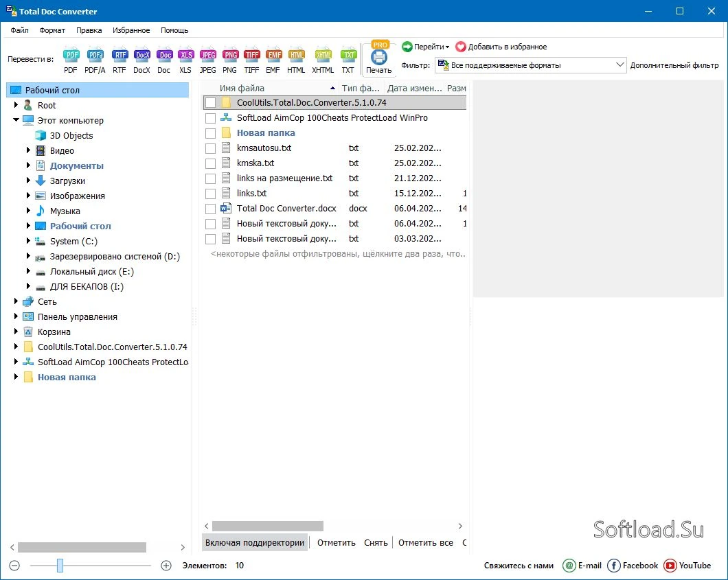This screenshot has width=728, height=580.
Task: Convert to PDF format icon
Action: click(71, 55)
